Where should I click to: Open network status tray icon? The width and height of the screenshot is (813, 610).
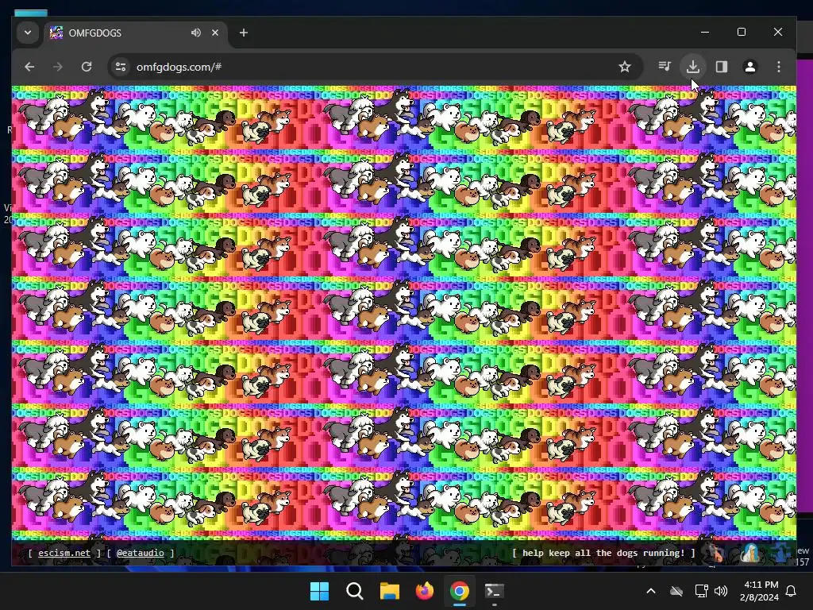tap(702, 591)
